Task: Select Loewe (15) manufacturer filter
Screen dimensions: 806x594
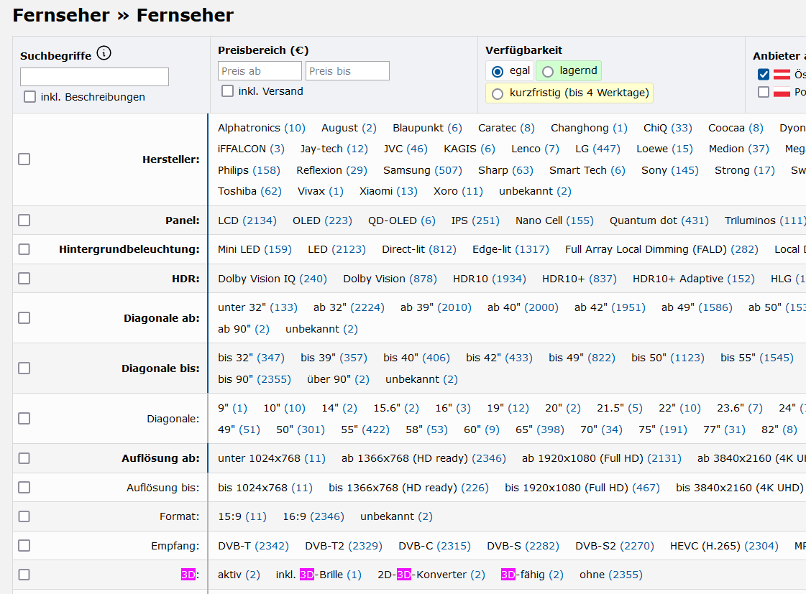Action: tap(664, 149)
